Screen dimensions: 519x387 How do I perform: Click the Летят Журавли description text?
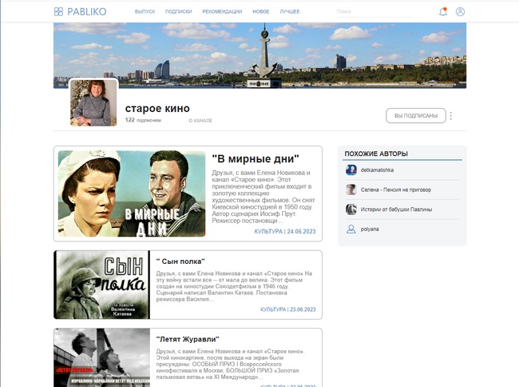coord(231,364)
